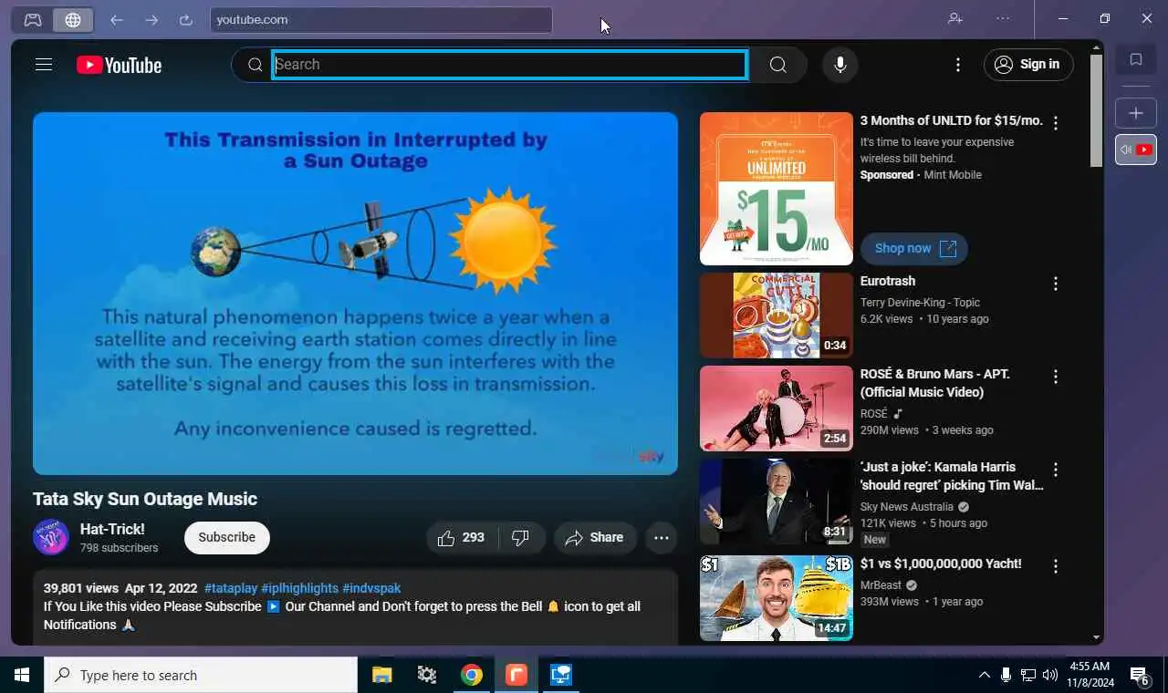Image resolution: width=1168 pixels, height=693 pixels.
Task: Subscribe to Hat-Trick! channel
Action: click(x=227, y=538)
